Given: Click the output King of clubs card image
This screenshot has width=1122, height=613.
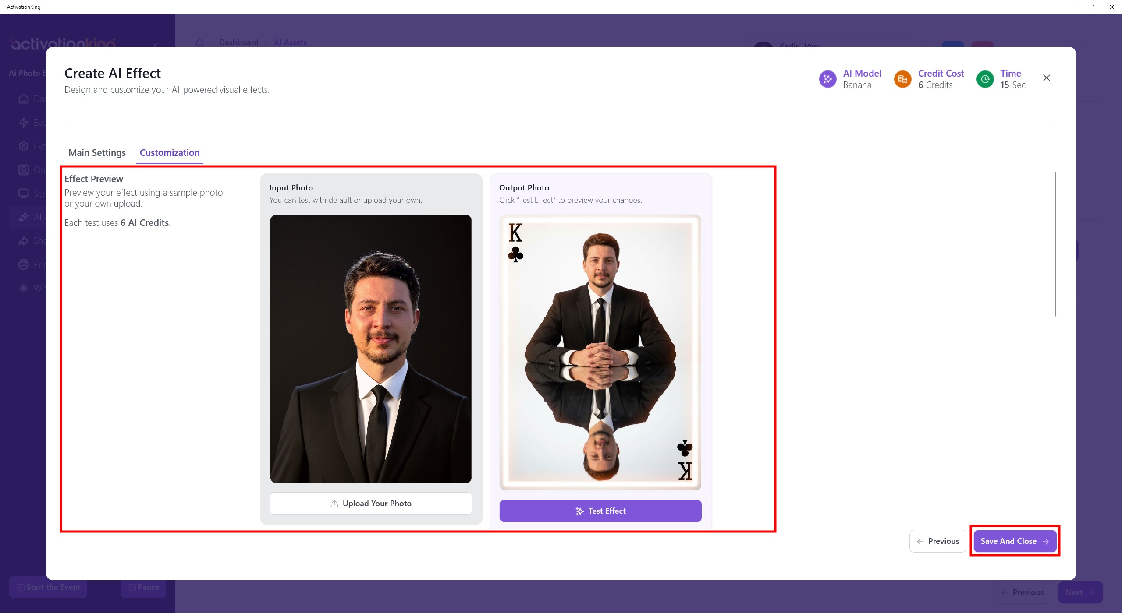Looking at the screenshot, I should (x=600, y=352).
